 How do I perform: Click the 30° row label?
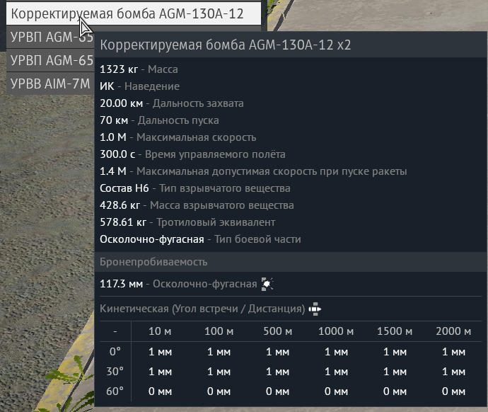pos(115,372)
